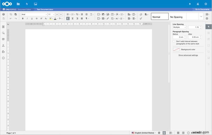Viewport: 212px width, 135px height.
Task: Select the No Spacing paragraph style
Action: [x=177, y=16]
